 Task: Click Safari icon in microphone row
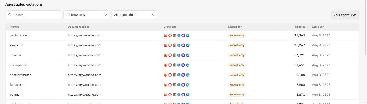pyautogui.click(x=179, y=65)
